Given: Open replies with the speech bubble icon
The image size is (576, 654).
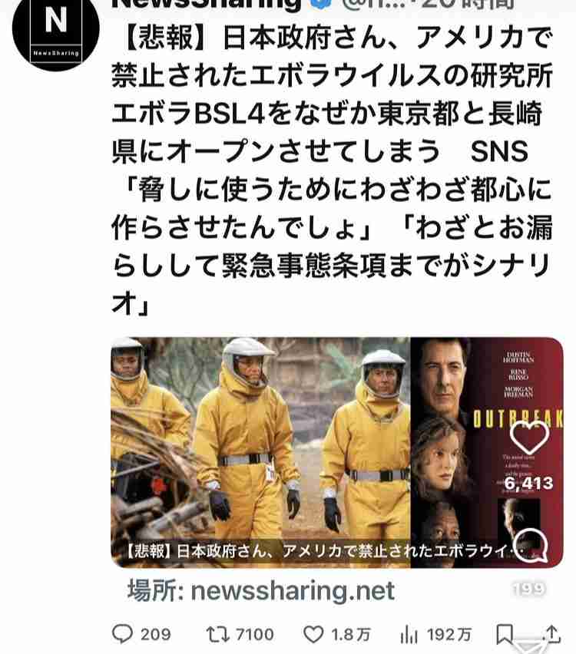Looking at the screenshot, I should tap(123, 634).
